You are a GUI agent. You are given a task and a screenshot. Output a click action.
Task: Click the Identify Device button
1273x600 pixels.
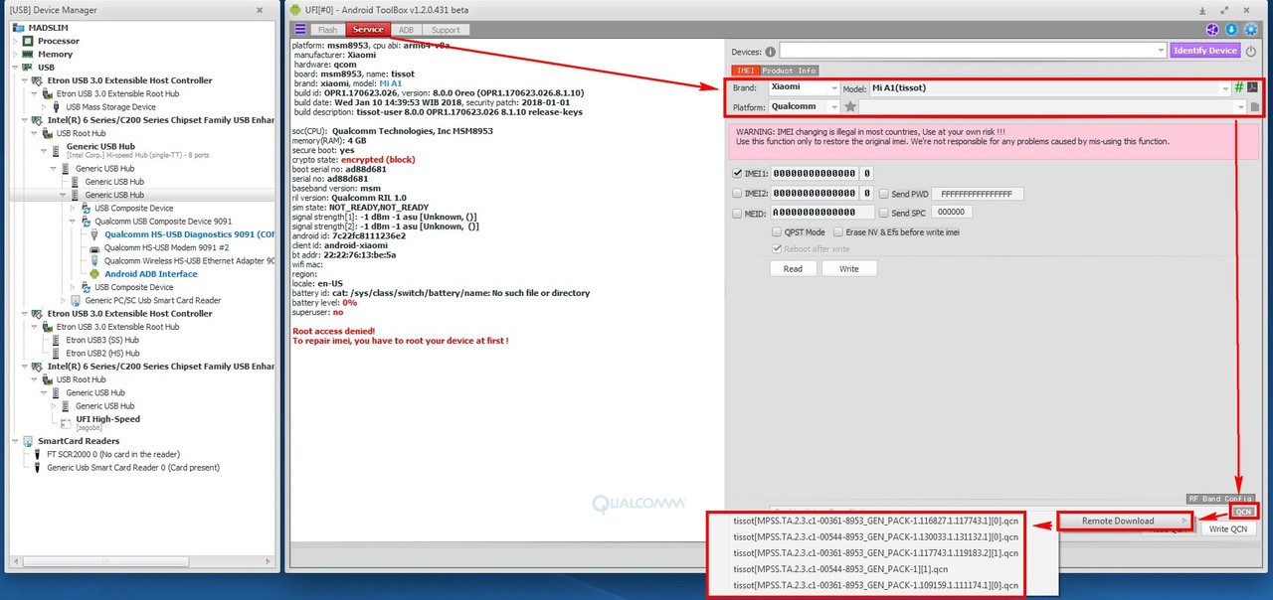point(1204,51)
